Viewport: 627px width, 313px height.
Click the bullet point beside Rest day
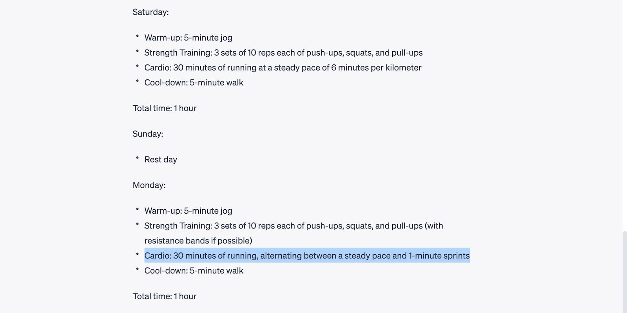click(137, 158)
